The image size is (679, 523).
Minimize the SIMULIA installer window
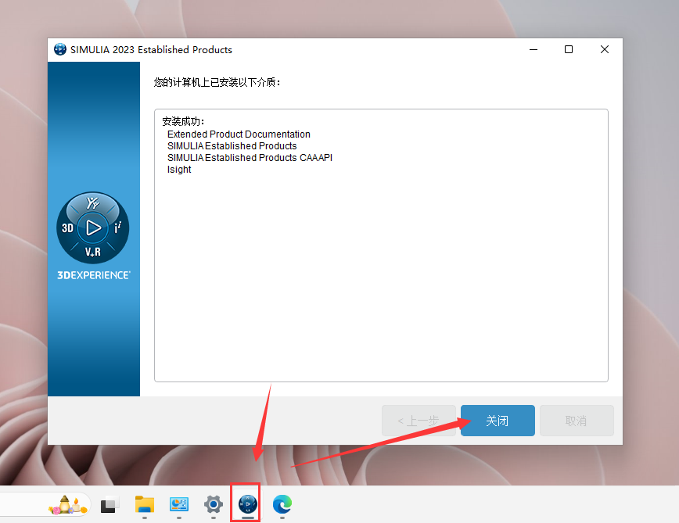(x=533, y=49)
